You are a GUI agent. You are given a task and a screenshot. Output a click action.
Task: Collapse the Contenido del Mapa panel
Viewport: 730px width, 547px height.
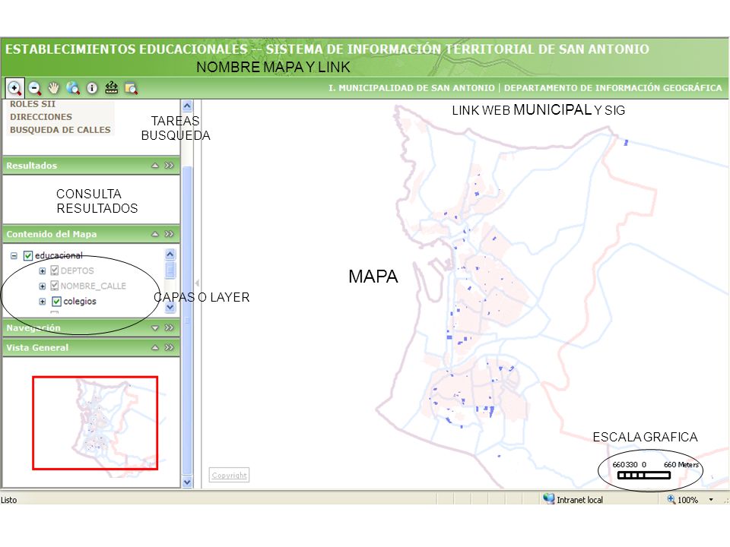155,234
